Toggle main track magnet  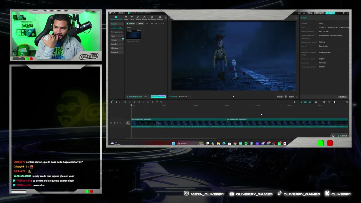(301, 102)
